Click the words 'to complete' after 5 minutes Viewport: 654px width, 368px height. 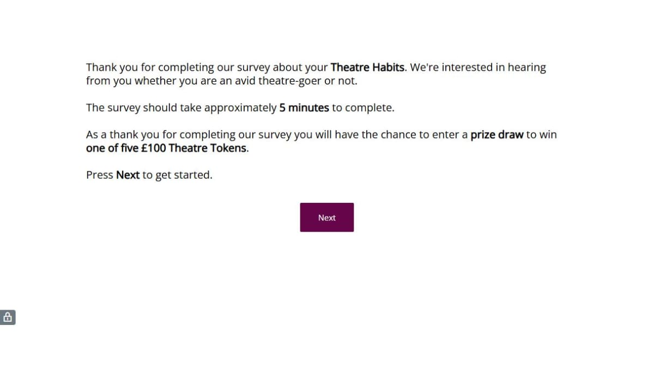click(x=362, y=108)
